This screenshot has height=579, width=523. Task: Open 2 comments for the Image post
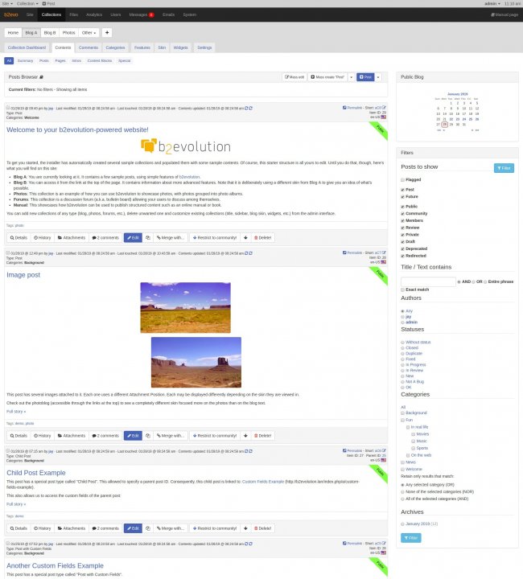tap(105, 436)
